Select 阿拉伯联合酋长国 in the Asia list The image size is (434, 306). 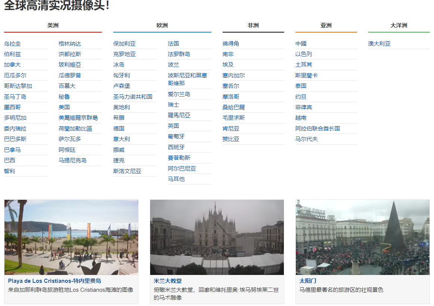(317, 129)
